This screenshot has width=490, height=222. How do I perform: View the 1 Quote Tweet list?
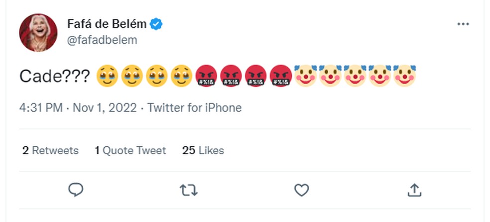click(130, 150)
